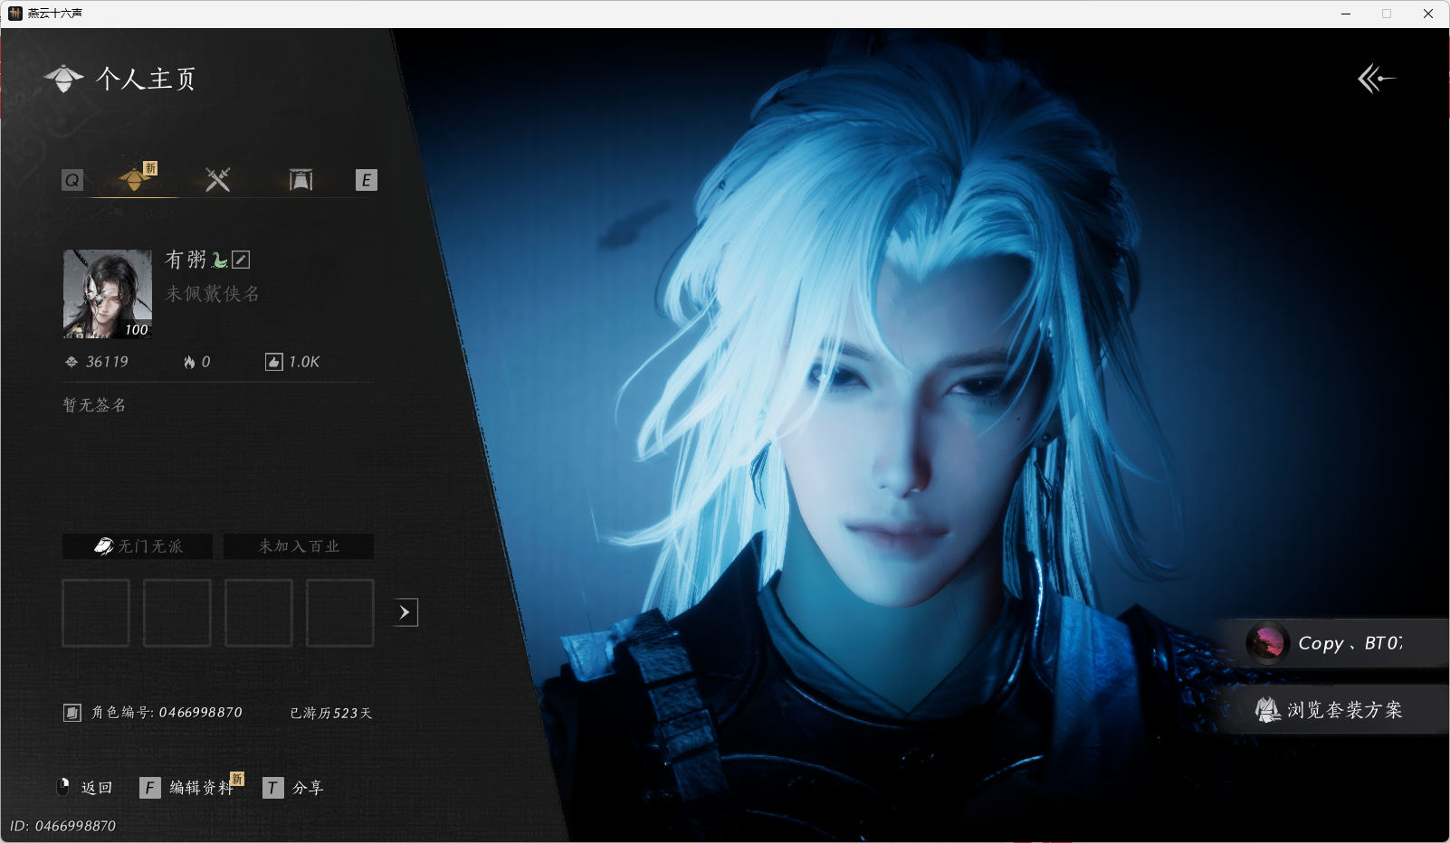
Task: Select the profile tab marked 新
Action: point(135,177)
